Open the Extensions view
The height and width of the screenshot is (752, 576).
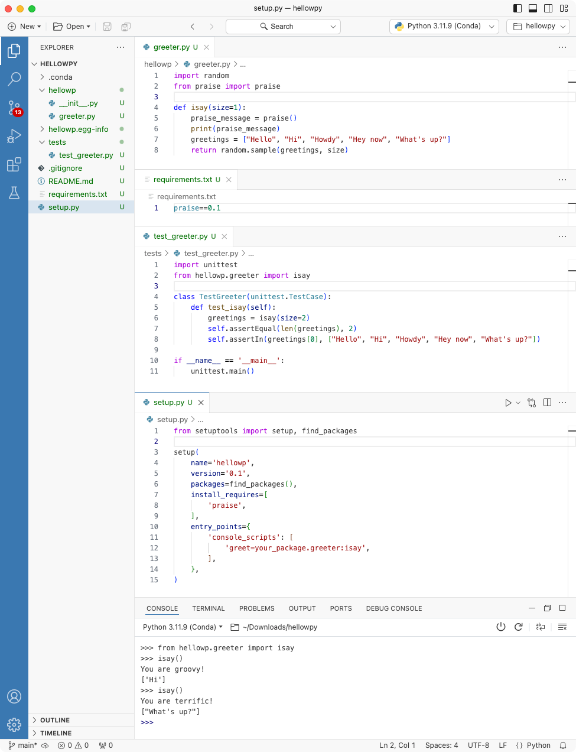(x=14, y=164)
